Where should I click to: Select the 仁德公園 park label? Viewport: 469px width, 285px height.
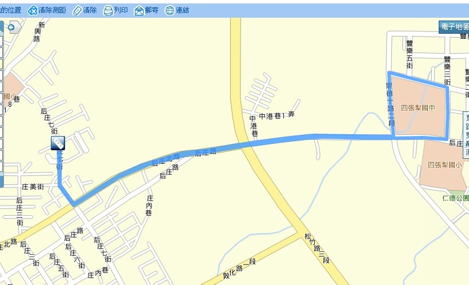click(455, 198)
